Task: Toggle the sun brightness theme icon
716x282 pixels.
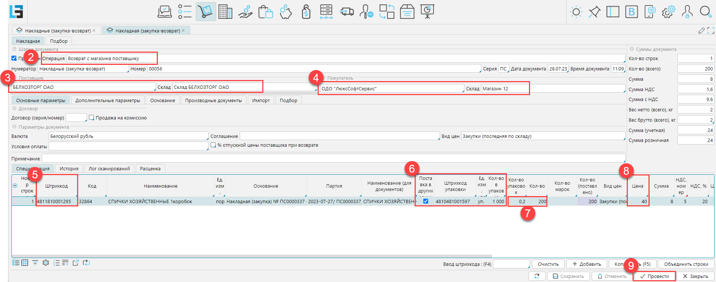Action: (576, 12)
